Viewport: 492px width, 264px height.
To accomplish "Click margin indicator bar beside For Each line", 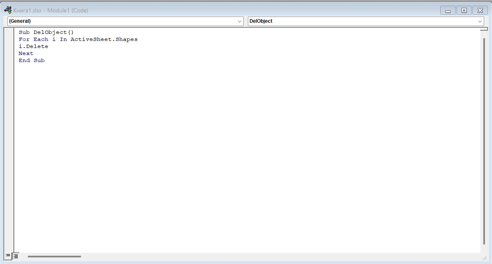I will coord(9,39).
